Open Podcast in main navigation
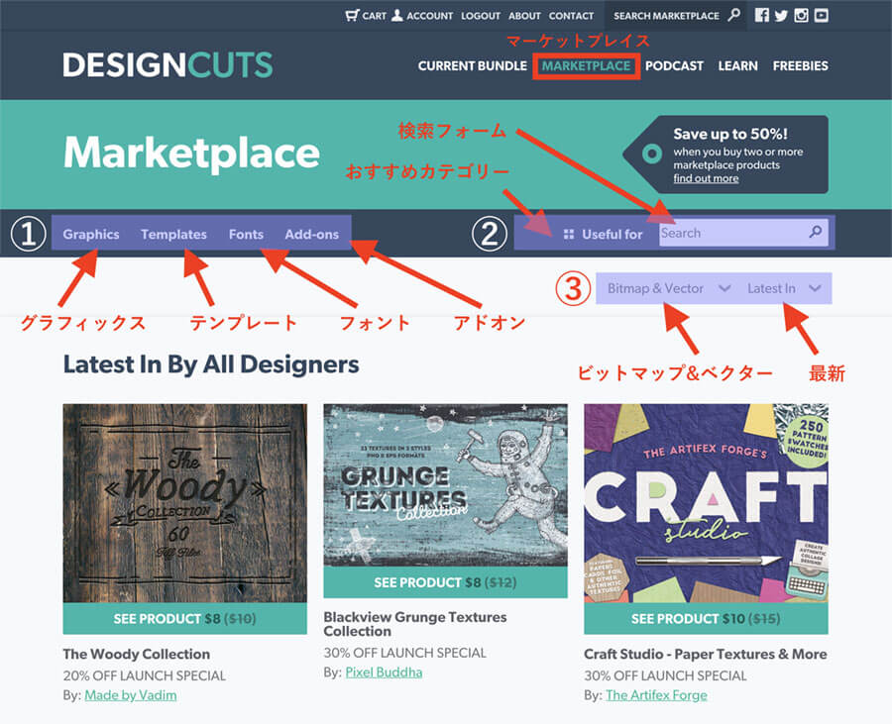Viewport: 892px width, 724px height. (674, 66)
